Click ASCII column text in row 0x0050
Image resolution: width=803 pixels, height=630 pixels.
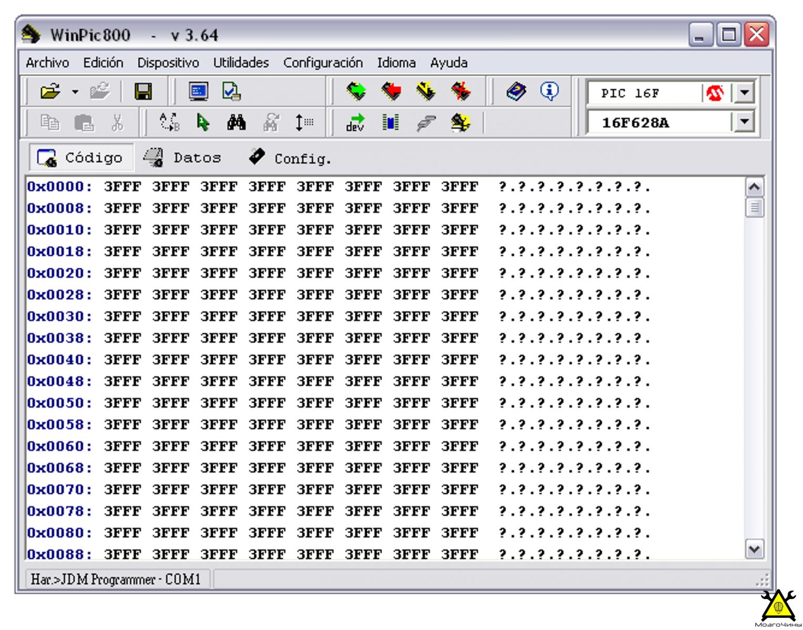[574, 403]
